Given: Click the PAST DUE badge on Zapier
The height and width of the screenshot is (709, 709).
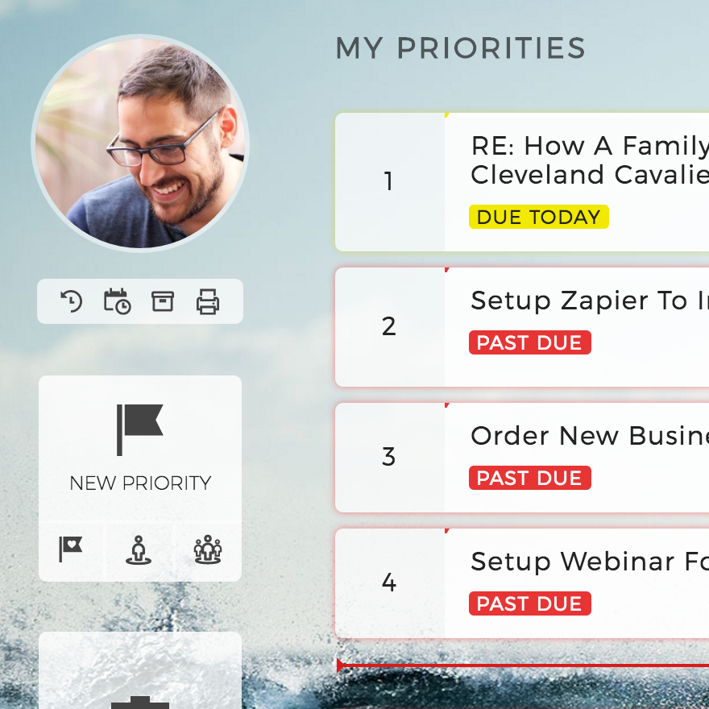Looking at the screenshot, I should (529, 342).
